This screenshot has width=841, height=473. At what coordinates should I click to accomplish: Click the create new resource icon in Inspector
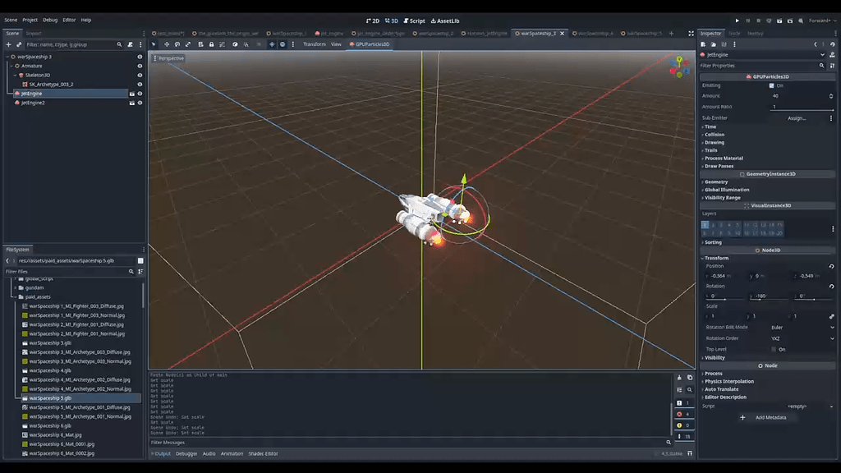pos(703,44)
